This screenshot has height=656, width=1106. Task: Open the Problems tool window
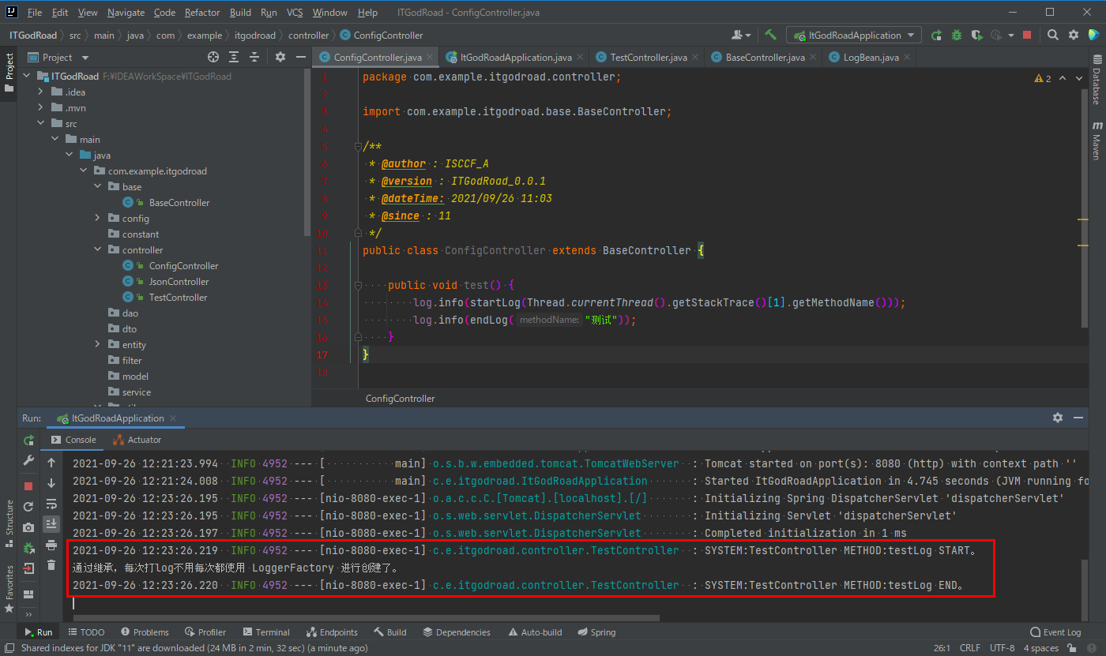click(x=145, y=632)
